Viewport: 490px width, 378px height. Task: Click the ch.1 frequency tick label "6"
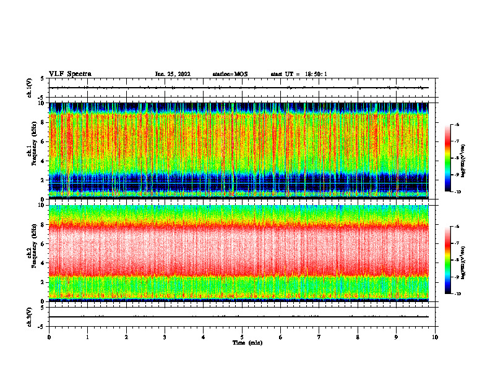click(43, 141)
